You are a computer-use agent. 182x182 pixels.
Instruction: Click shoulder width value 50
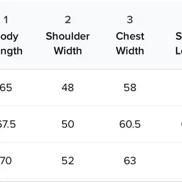click(68, 124)
